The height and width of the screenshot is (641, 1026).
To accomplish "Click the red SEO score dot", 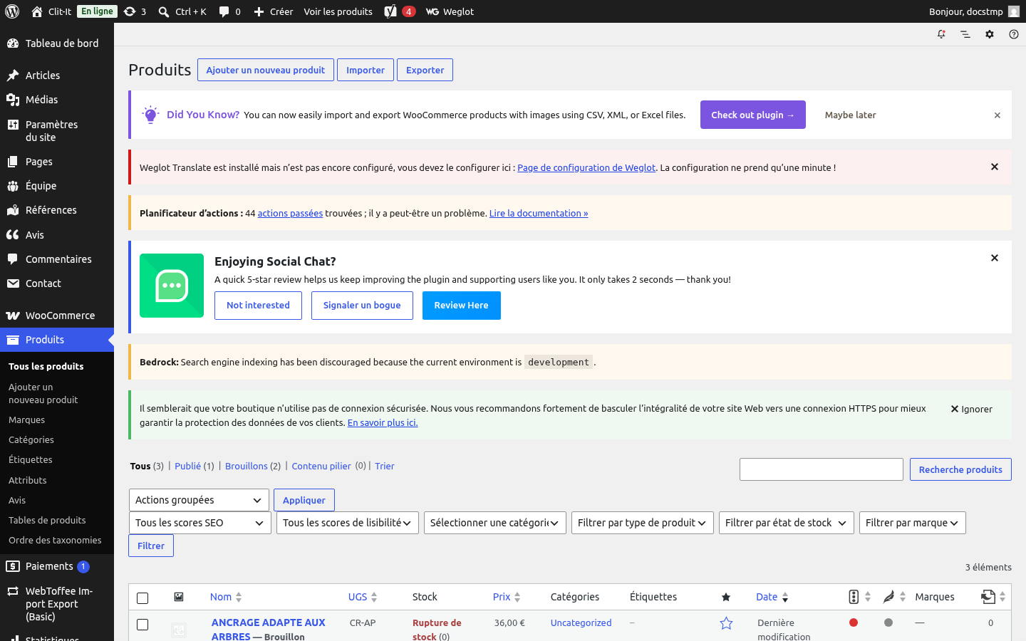I will 854,622.
